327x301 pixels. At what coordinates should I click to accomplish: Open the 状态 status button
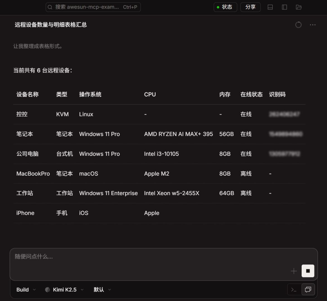pyautogui.click(x=225, y=7)
